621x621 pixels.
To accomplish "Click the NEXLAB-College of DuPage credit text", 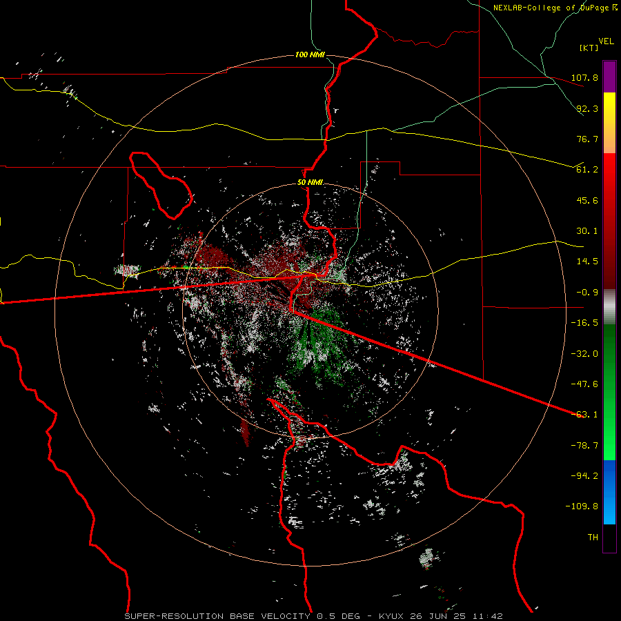I will click(x=551, y=8).
